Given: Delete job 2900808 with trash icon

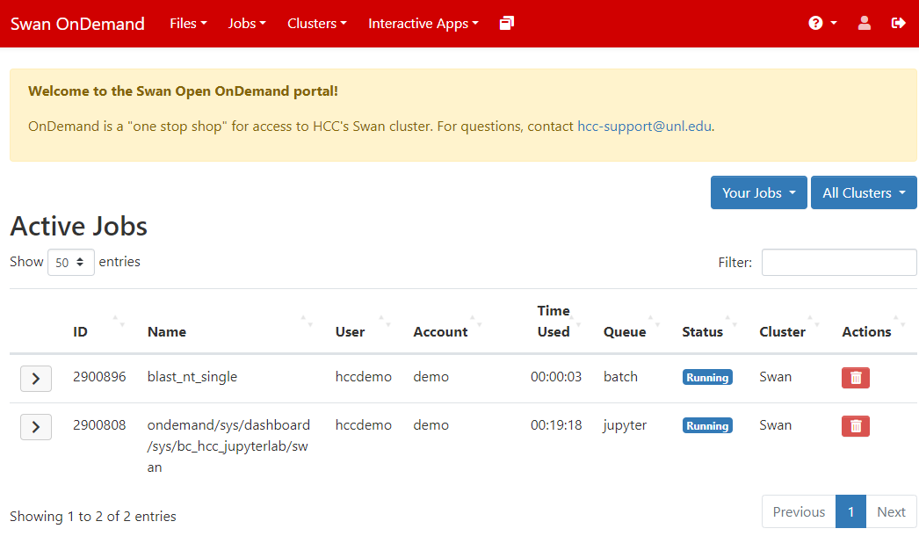Looking at the screenshot, I should pos(855,426).
